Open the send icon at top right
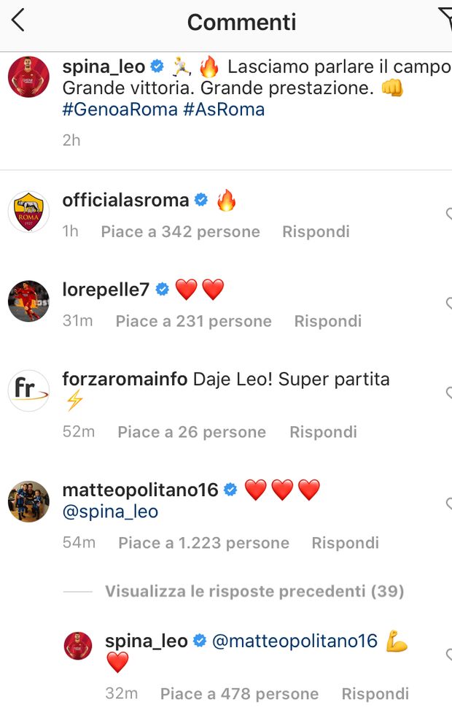 pyautogui.click(x=445, y=20)
